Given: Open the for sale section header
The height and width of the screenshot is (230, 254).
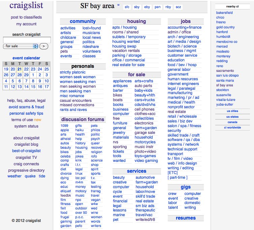Looking at the screenshot, I should pos(136,75).
